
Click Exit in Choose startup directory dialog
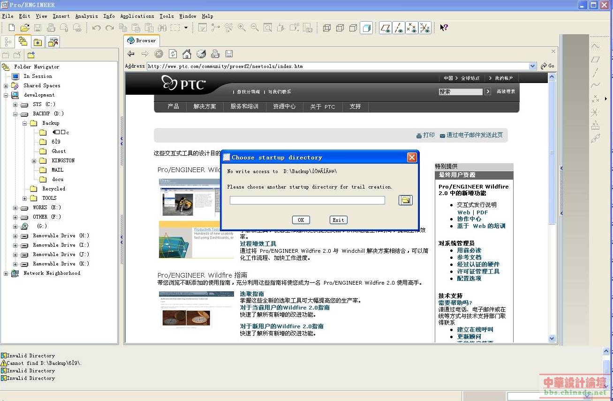[338, 220]
